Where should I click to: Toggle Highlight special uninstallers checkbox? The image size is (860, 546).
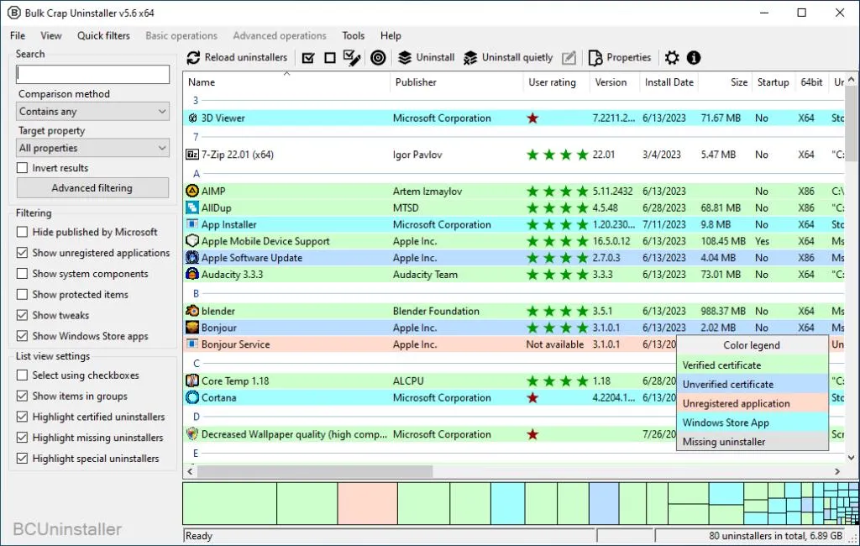click(x=22, y=459)
